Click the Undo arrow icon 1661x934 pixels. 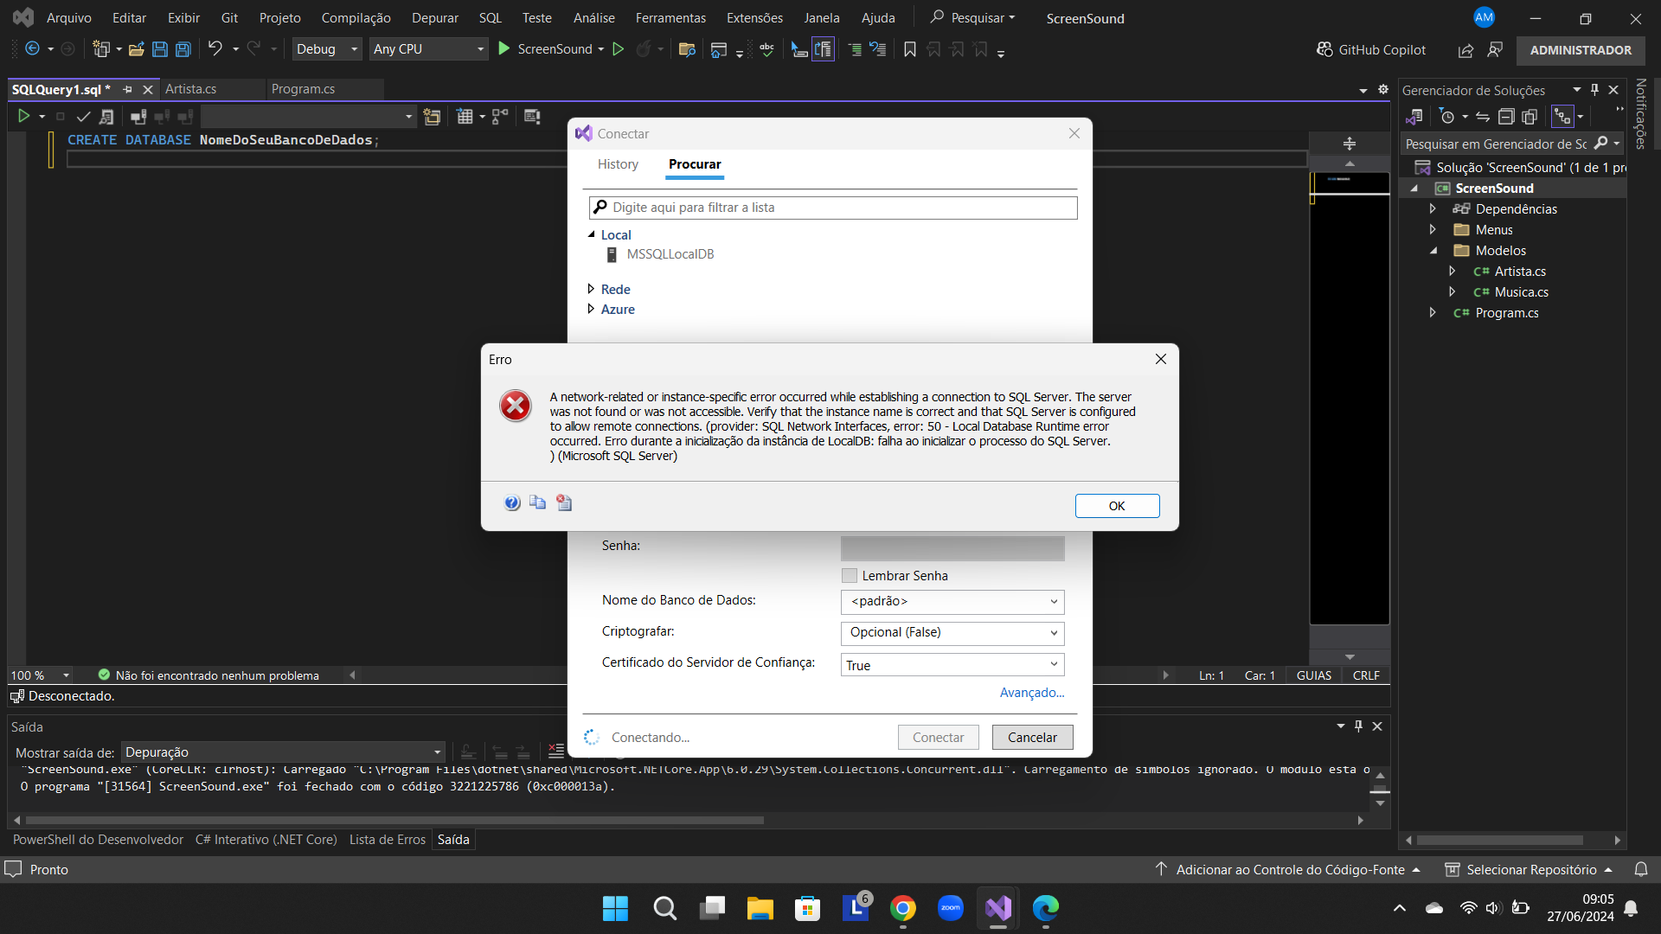click(215, 48)
